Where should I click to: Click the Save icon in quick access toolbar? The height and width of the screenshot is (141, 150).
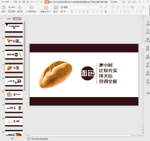[16, 2]
